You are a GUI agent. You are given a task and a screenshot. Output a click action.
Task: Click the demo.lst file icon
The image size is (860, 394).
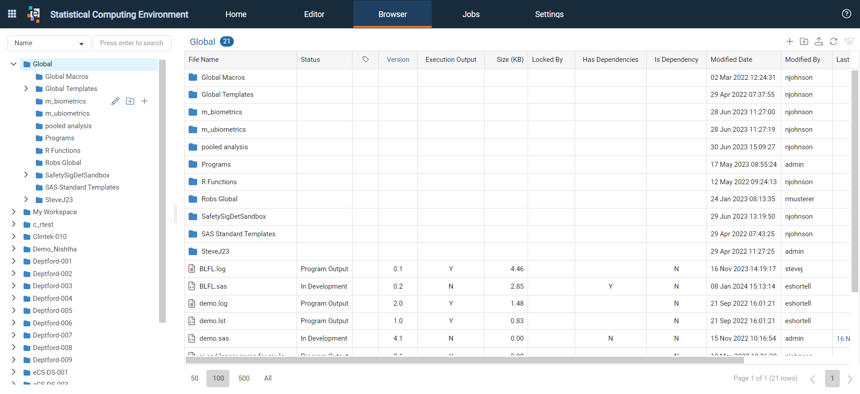click(x=192, y=321)
